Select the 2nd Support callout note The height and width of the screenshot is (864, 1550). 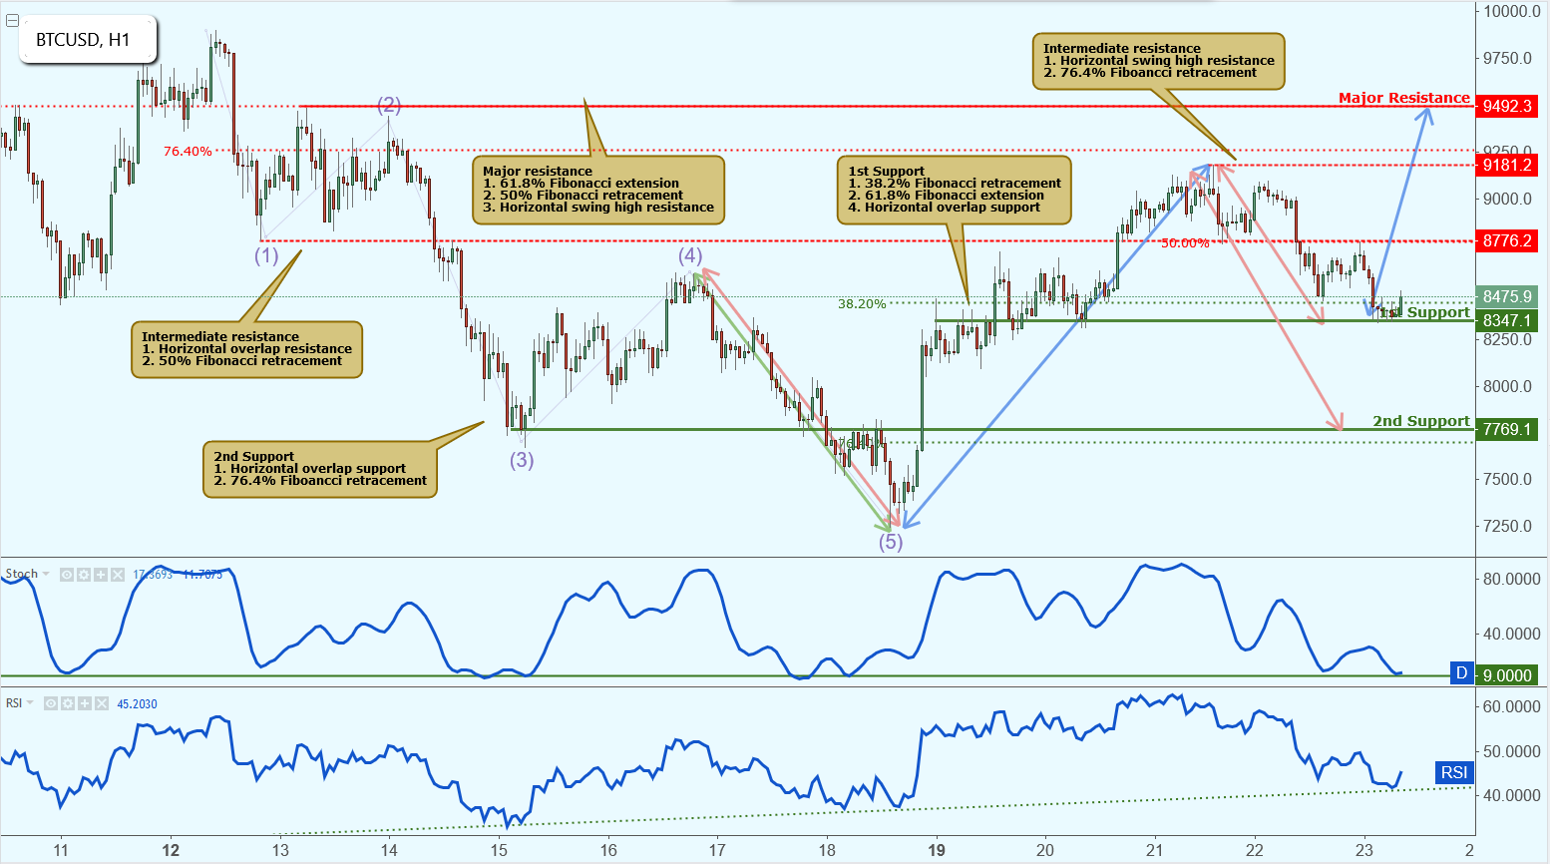point(320,469)
